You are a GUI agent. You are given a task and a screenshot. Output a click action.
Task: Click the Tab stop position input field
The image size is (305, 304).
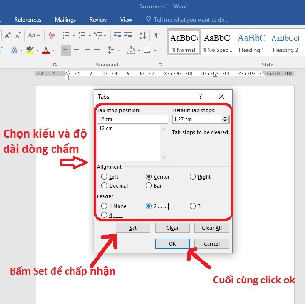click(x=133, y=119)
